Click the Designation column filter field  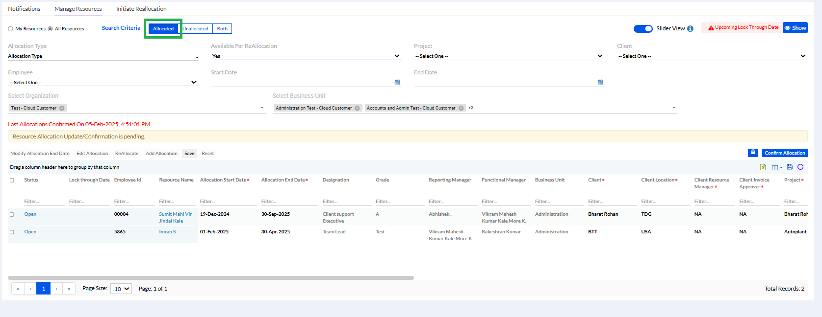coord(347,202)
